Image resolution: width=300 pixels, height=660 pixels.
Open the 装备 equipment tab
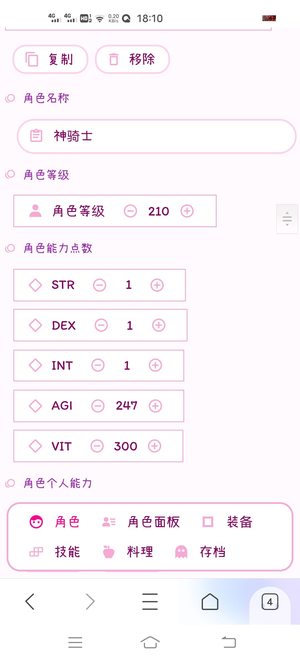point(227,522)
